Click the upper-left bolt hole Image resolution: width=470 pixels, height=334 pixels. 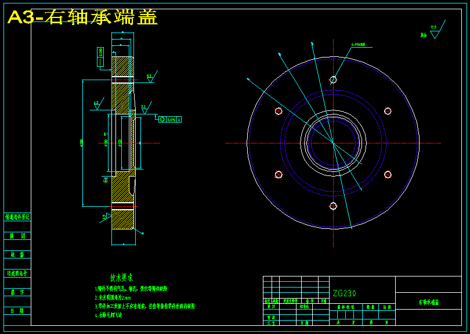point(279,111)
